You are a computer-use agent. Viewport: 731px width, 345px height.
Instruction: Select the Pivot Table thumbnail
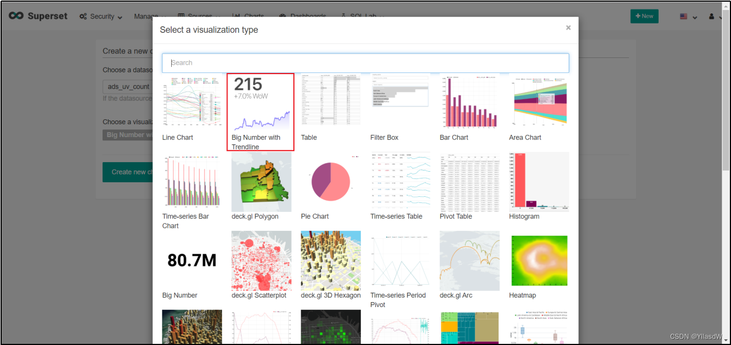pos(469,182)
